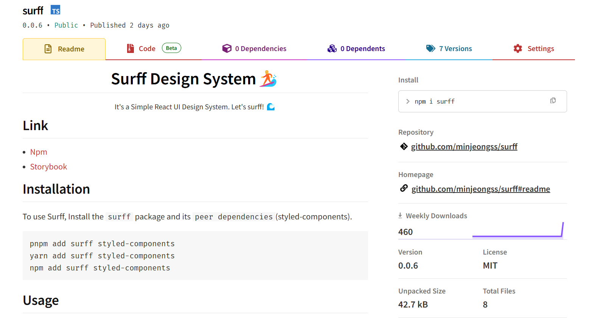The width and height of the screenshot is (592, 320).
Task: Open the Storybook link
Action: coord(48,167)
